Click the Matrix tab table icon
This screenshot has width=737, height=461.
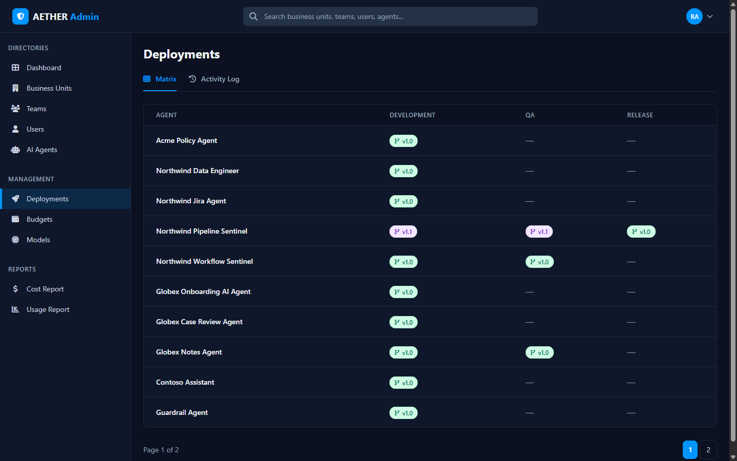click(x=147, y=79)
